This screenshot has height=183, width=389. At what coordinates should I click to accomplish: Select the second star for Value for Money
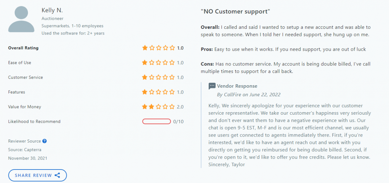click(x=152, y=107)
